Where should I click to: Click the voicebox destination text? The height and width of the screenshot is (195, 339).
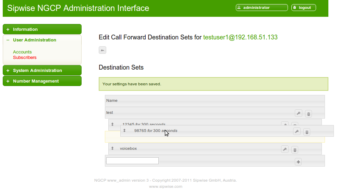pos(129,148)
